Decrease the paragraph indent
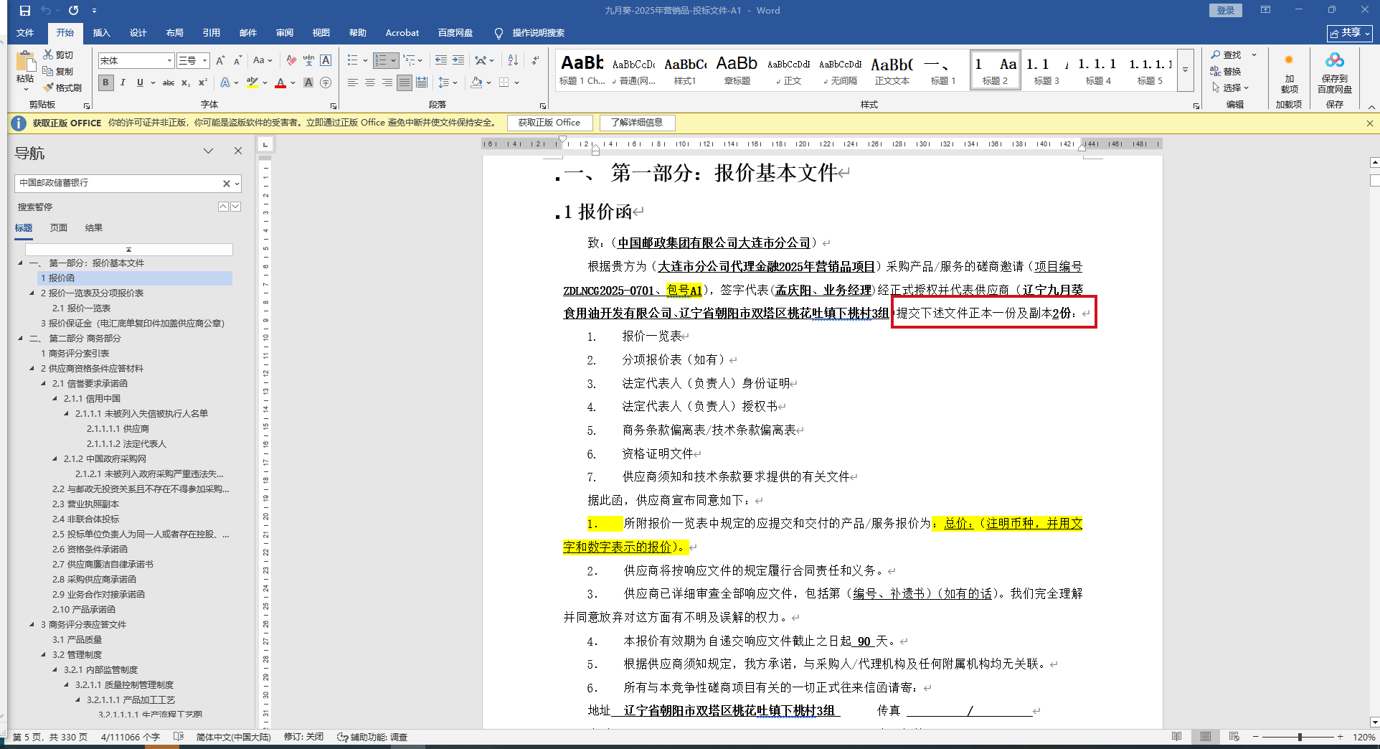The image size is (1380, 749). (x=441, y=61)
